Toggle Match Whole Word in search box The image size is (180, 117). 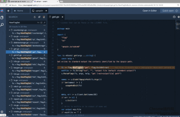[41, 23]
